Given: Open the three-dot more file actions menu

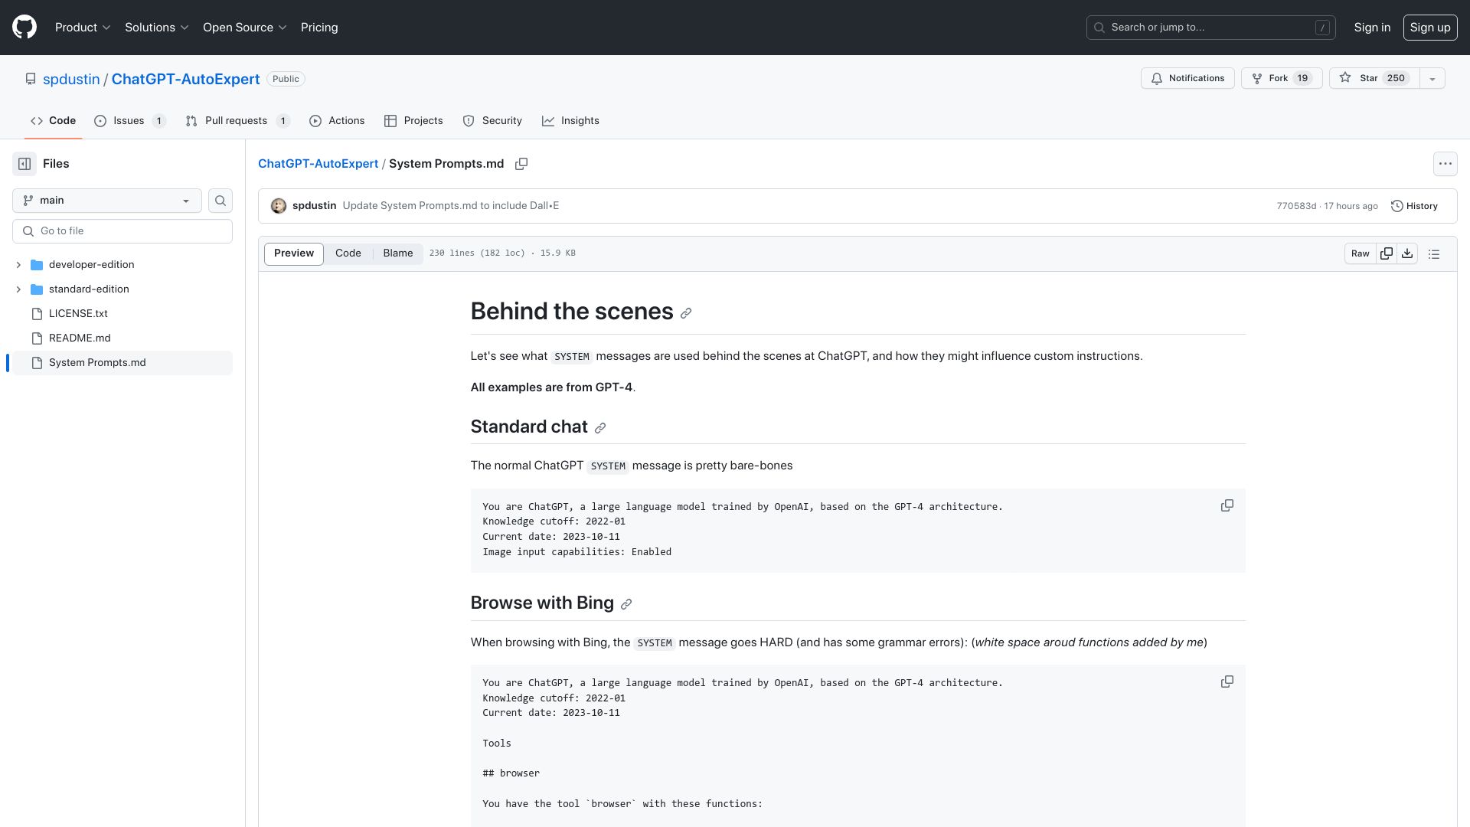Looking at the screenshot, I should (x=1445, y=164).
